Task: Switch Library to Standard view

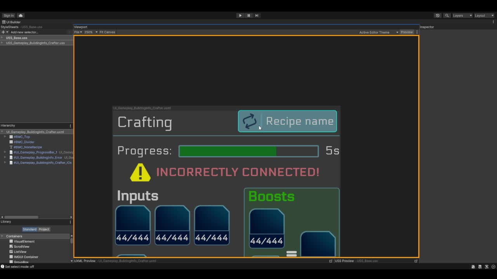Action: click(x=30, y=229)
